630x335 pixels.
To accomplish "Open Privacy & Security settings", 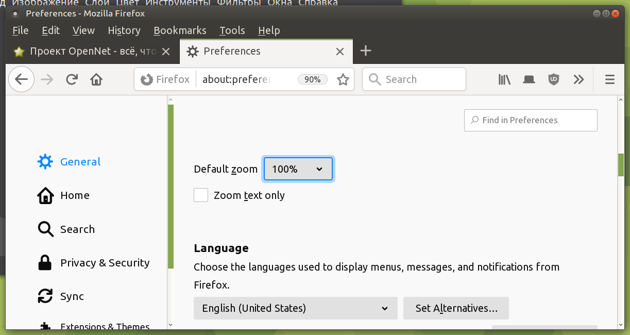I will pos(105,263).
